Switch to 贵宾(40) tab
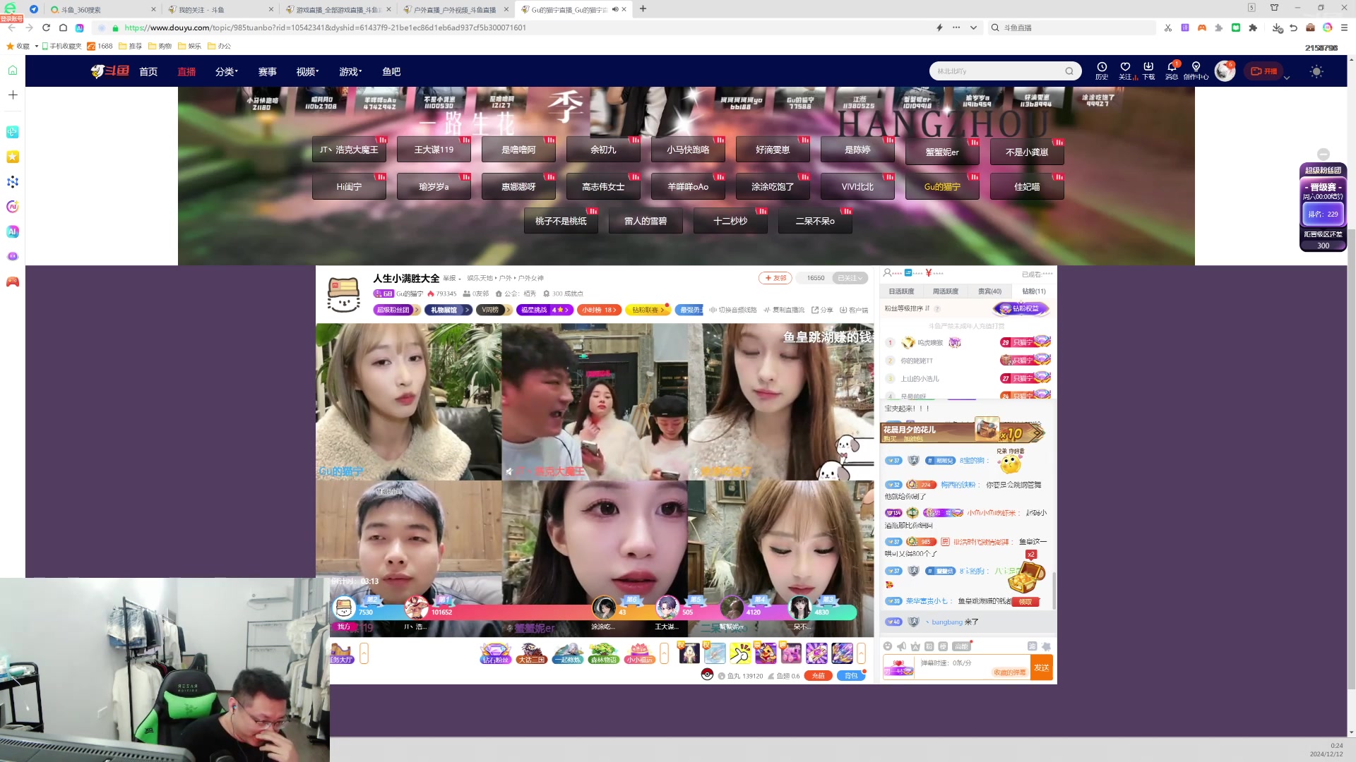Viewport: 1356px width, 762px height. click(x=989, y=291)
